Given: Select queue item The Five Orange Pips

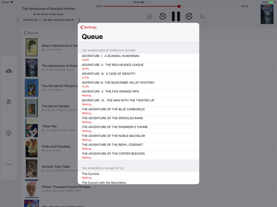Looking at the screenshot, I should coord(138,93).
